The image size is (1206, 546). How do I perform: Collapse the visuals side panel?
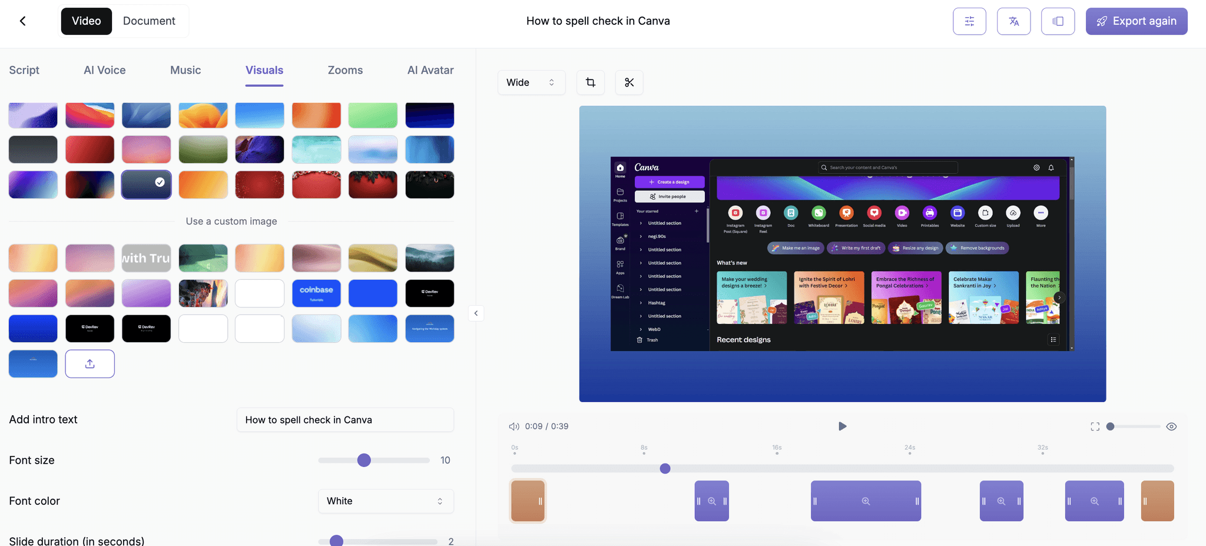pos(475,313)
